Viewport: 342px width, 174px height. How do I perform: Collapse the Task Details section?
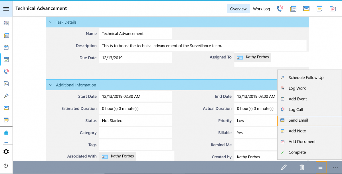51,22
